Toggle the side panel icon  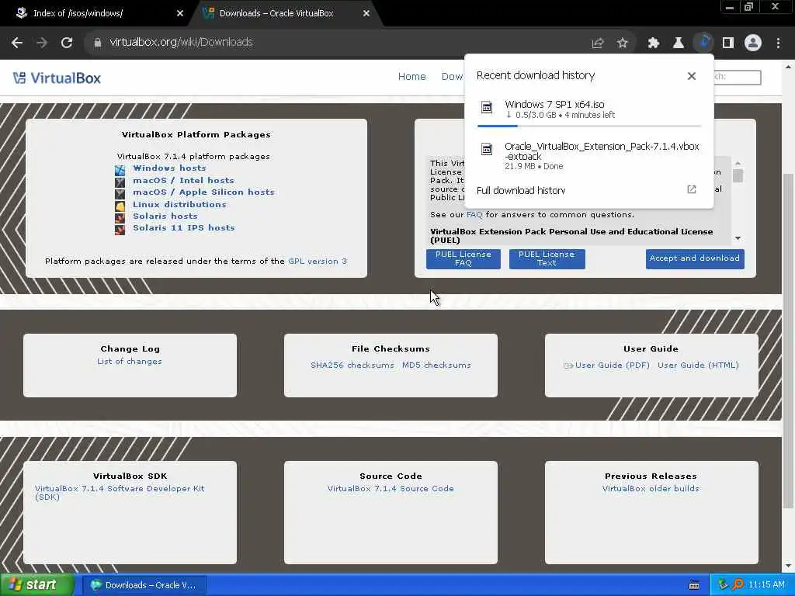tap(728, 43)
